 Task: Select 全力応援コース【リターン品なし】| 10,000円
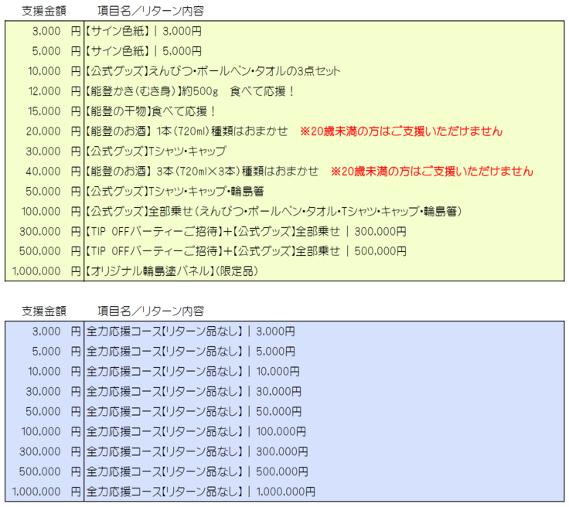tap(193, 372)
